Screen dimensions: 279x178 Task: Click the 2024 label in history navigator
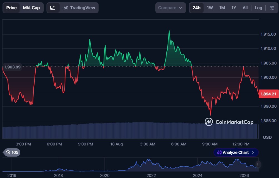(x=197, y=175)
